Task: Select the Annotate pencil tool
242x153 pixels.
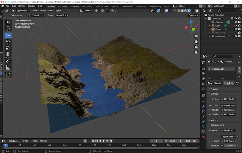Action: tap(8, 61)
